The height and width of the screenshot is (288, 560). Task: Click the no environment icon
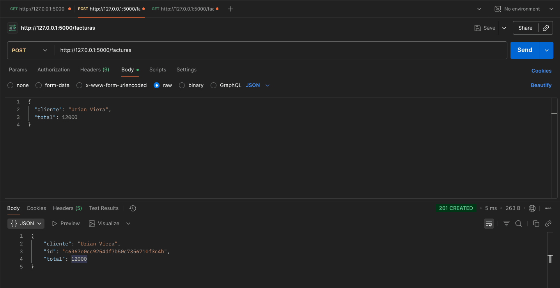click(498, 9)
